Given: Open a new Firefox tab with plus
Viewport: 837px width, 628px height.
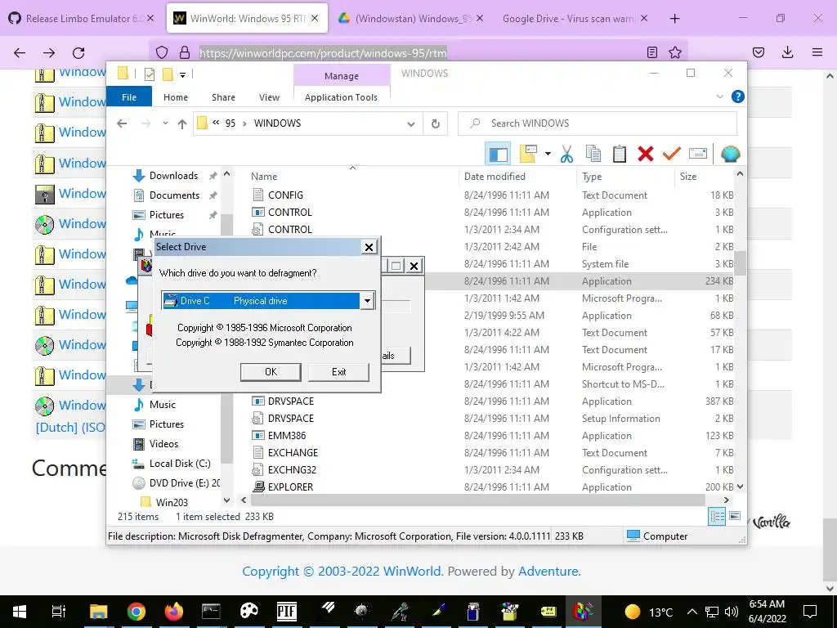Looking at the screenshot, I should click(674, 19).
